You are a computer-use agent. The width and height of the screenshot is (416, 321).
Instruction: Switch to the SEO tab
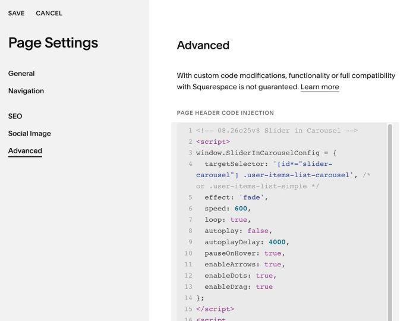[x=15, y=116]
